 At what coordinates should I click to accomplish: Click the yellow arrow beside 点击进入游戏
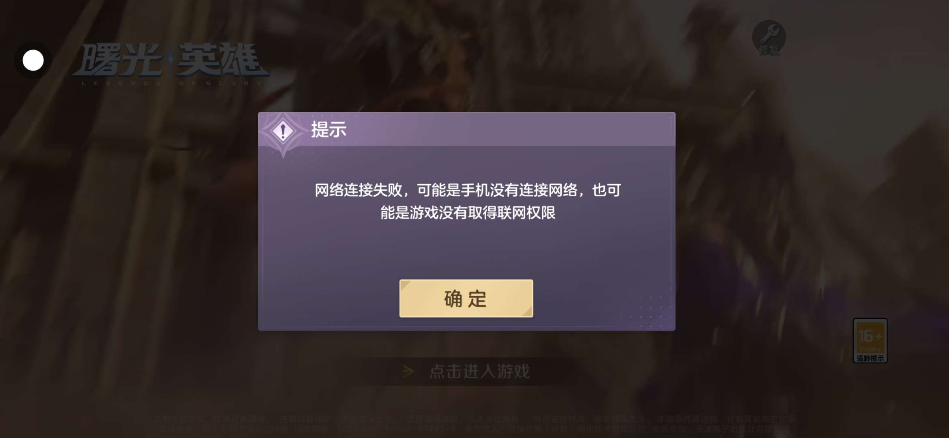point(408,371)
